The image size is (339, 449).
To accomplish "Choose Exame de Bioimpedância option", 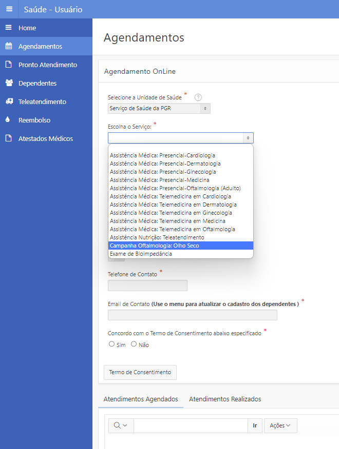I will [140, 254].
